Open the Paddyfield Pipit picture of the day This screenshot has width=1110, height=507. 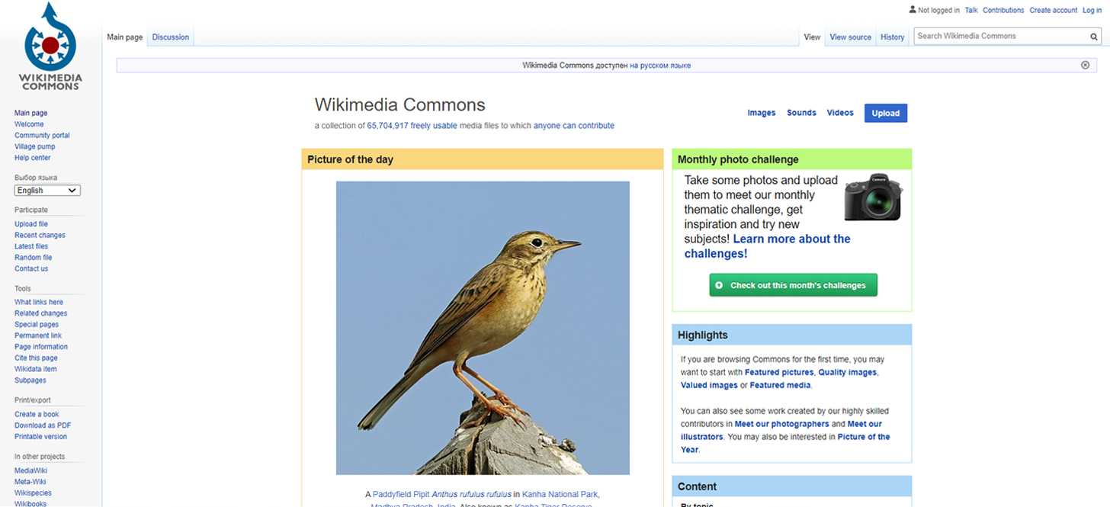tap(483, 328)
